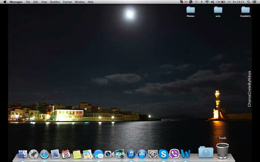Open the Trash in Dock

(222, 151)
